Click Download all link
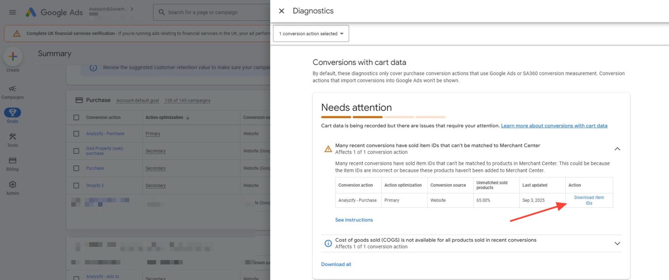669x280 pixels. (x=336, y=264)
